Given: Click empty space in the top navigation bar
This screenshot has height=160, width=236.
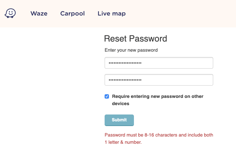Looking at the screenshot, I should [181, 14].
